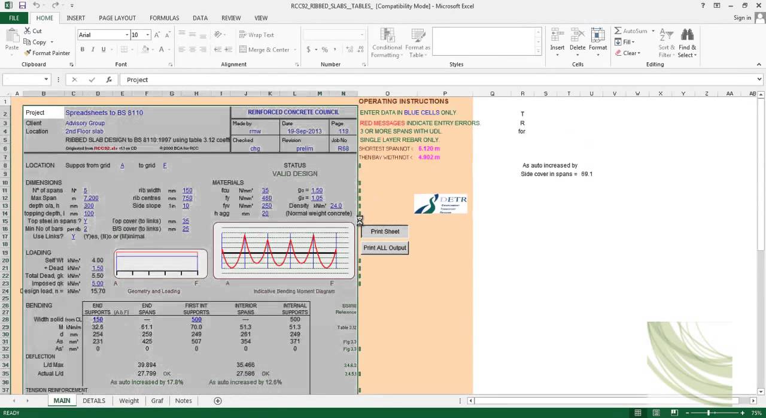Viewport: 766px width, 418px height.
Task: Click the formula bar containing Project
Action: click(442, 80)
